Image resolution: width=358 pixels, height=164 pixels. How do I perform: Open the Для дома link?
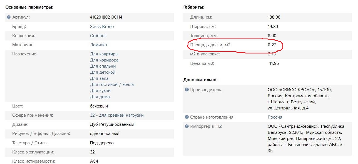(x=100, y=97)
